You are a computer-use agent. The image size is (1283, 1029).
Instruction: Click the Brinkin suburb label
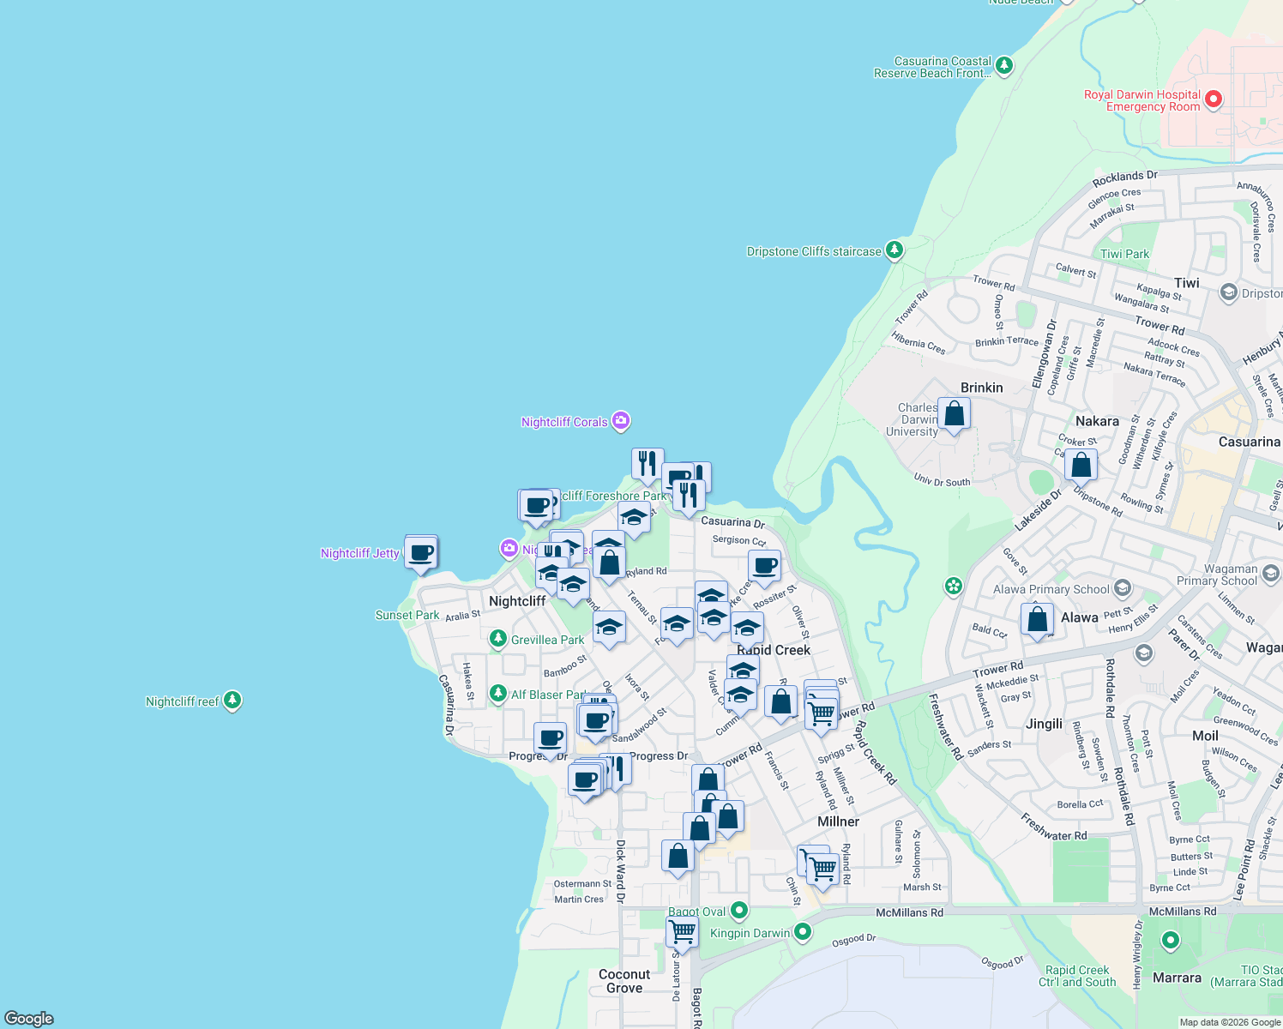coord(982,388)
